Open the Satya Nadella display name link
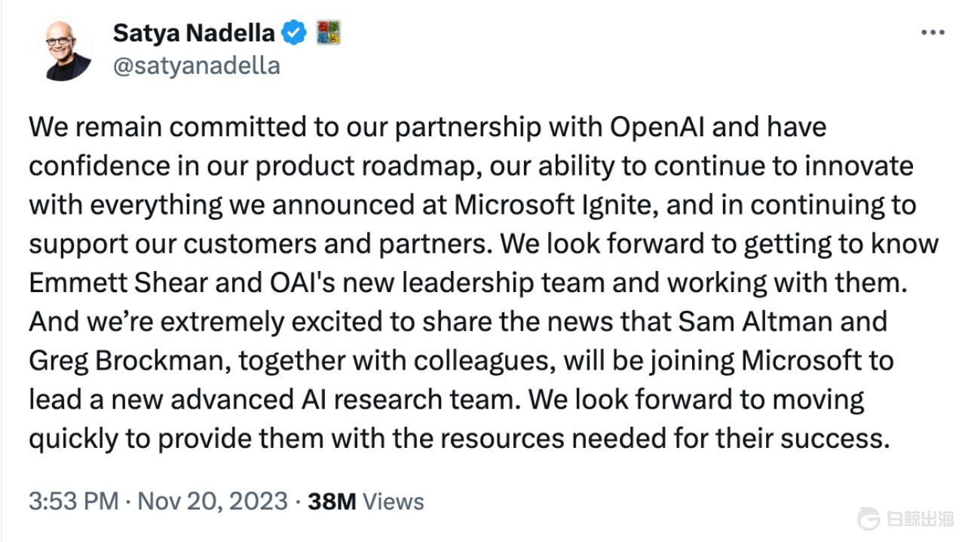Viewport: 965px width, 542px height. tap(194, 32)
